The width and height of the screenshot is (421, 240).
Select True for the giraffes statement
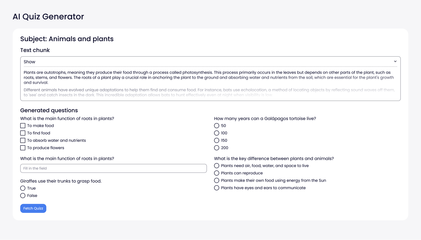click(23, 188)
